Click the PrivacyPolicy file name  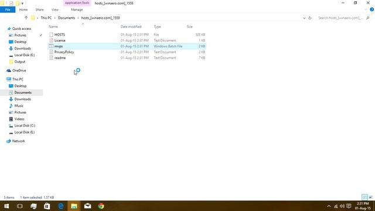click(x=64, y=52)
